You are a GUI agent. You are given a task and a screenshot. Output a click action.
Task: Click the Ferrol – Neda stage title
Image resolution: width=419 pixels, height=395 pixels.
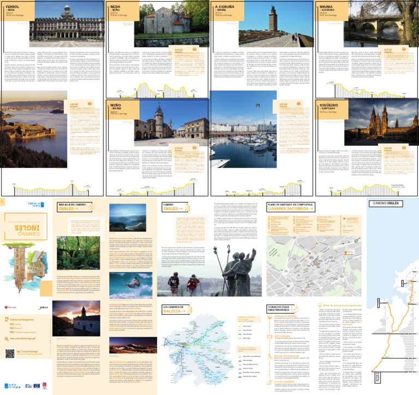[x=13, y=8]
